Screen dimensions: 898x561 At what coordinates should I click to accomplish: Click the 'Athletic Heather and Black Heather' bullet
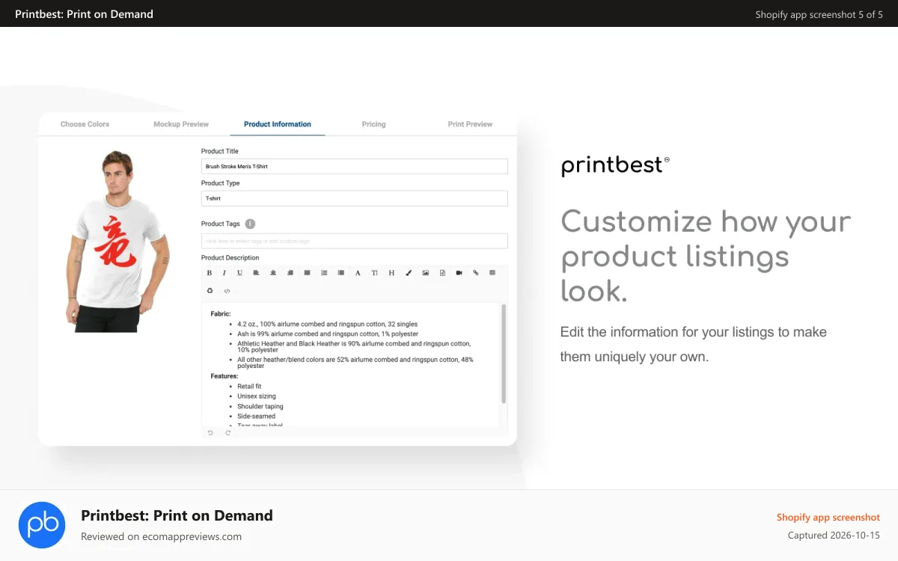(354, 346)
